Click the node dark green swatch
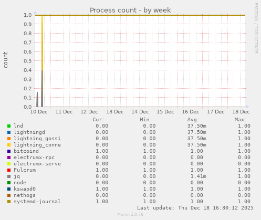This screenshot has width=261, height=220. [x=9, y=183]
